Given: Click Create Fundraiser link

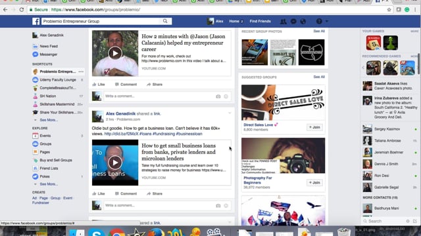Looking at the screenshot, I should 41,203.
